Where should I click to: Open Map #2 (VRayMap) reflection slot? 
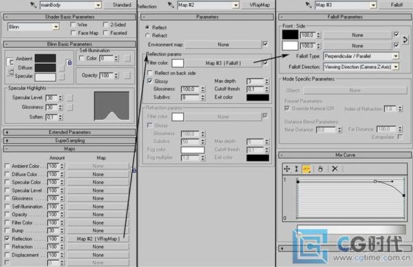click(x=98, y=239)
